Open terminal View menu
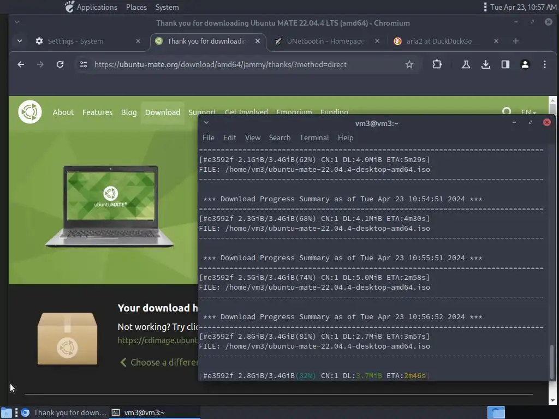Screen dimensions: 559x419 click(x=253, y=137)
